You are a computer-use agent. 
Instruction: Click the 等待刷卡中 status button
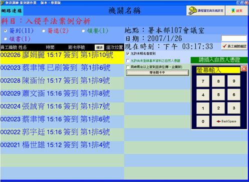tap(157, 72)
